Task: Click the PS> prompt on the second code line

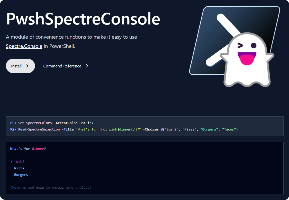Action: point(13,129)
